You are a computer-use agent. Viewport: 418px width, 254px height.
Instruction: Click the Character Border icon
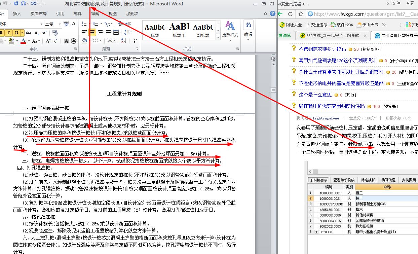pyautogui.click(x=74, y=24)
